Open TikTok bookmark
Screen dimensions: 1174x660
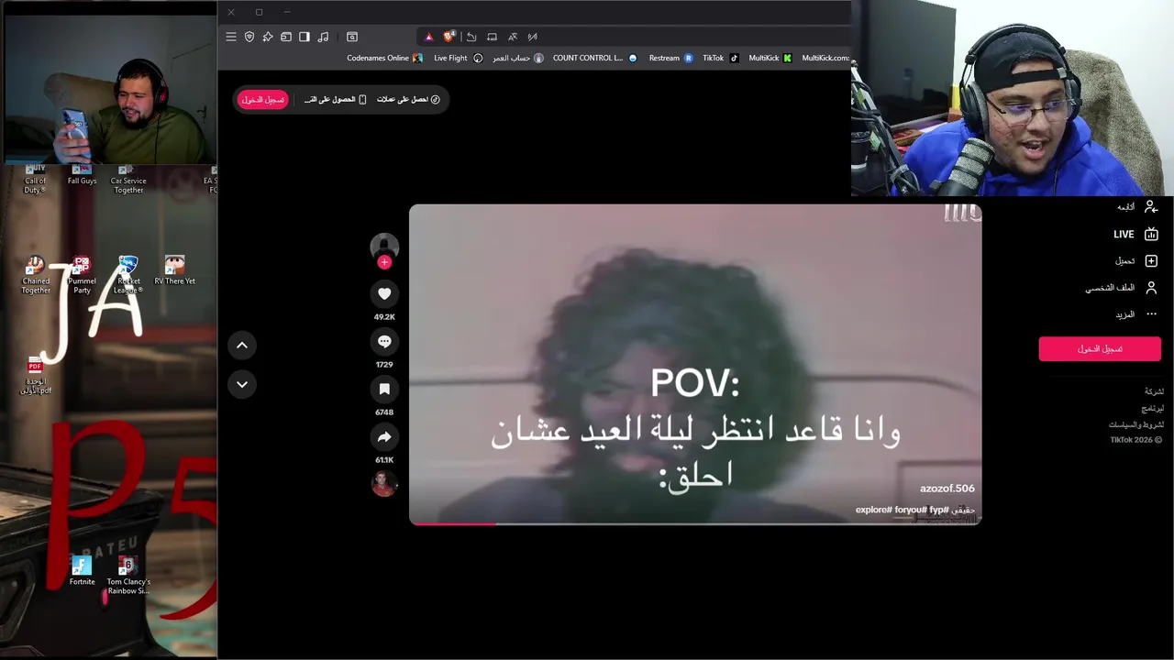(721, 58)
